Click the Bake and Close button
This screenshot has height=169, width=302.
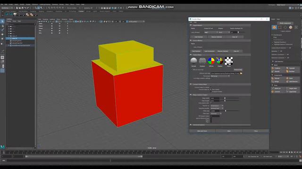(x=202, y=131)
